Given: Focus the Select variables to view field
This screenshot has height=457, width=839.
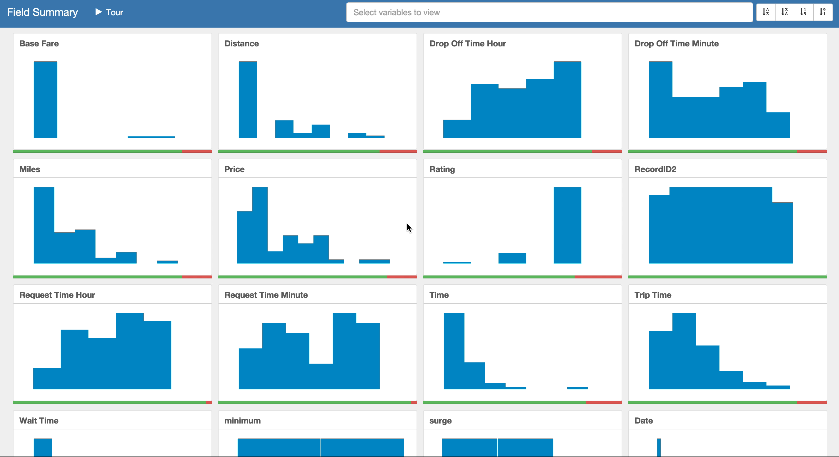Looking at the screenshot, I should [549, 12].
